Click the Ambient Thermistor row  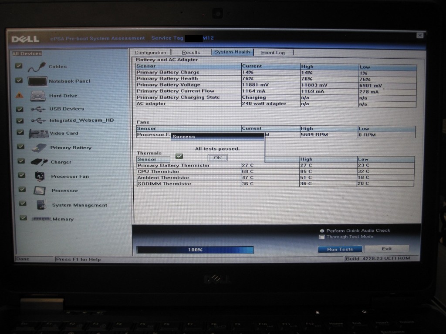(x=276, y=177)
